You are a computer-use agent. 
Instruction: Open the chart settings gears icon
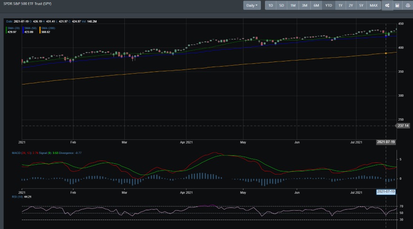click(x=387, y=6)
